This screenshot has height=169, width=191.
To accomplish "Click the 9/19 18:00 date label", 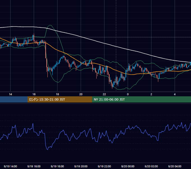I will tap(57, 166).
